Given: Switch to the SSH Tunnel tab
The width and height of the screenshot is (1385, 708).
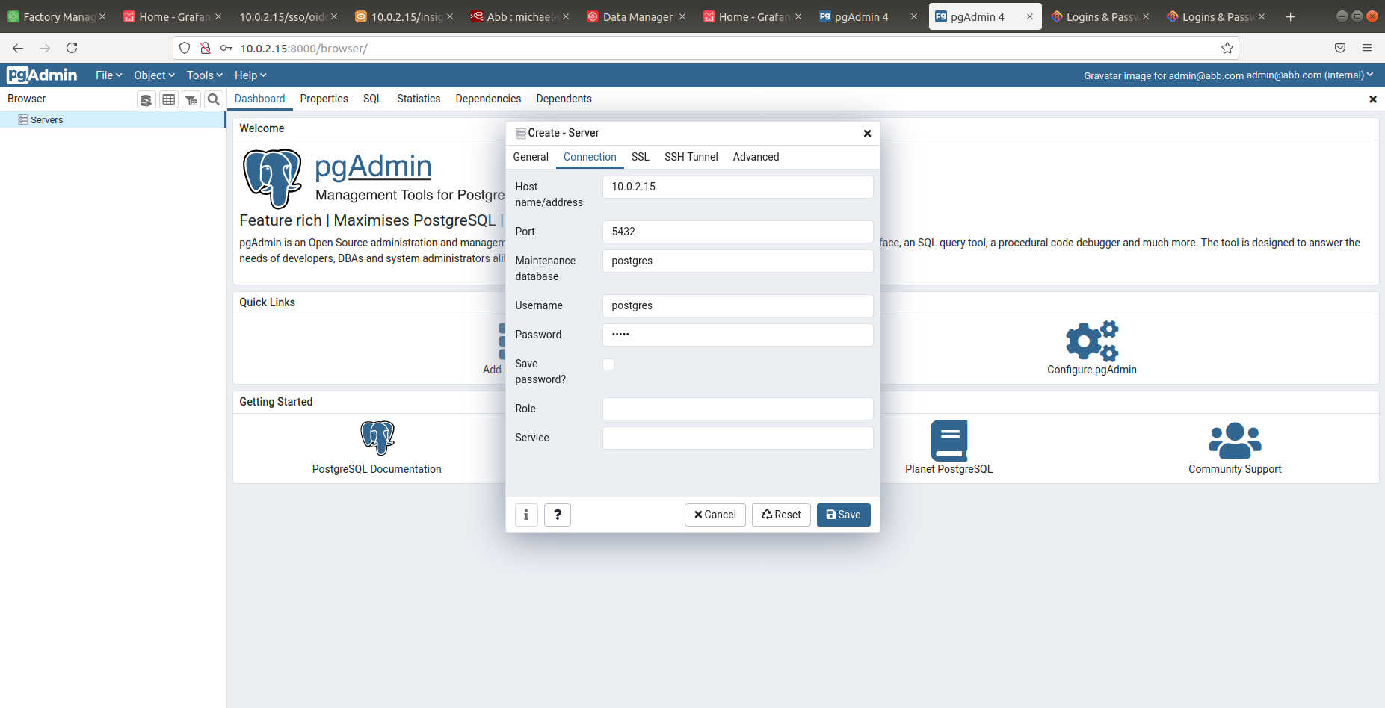Looking at the screenshot, I should (691, 157).
